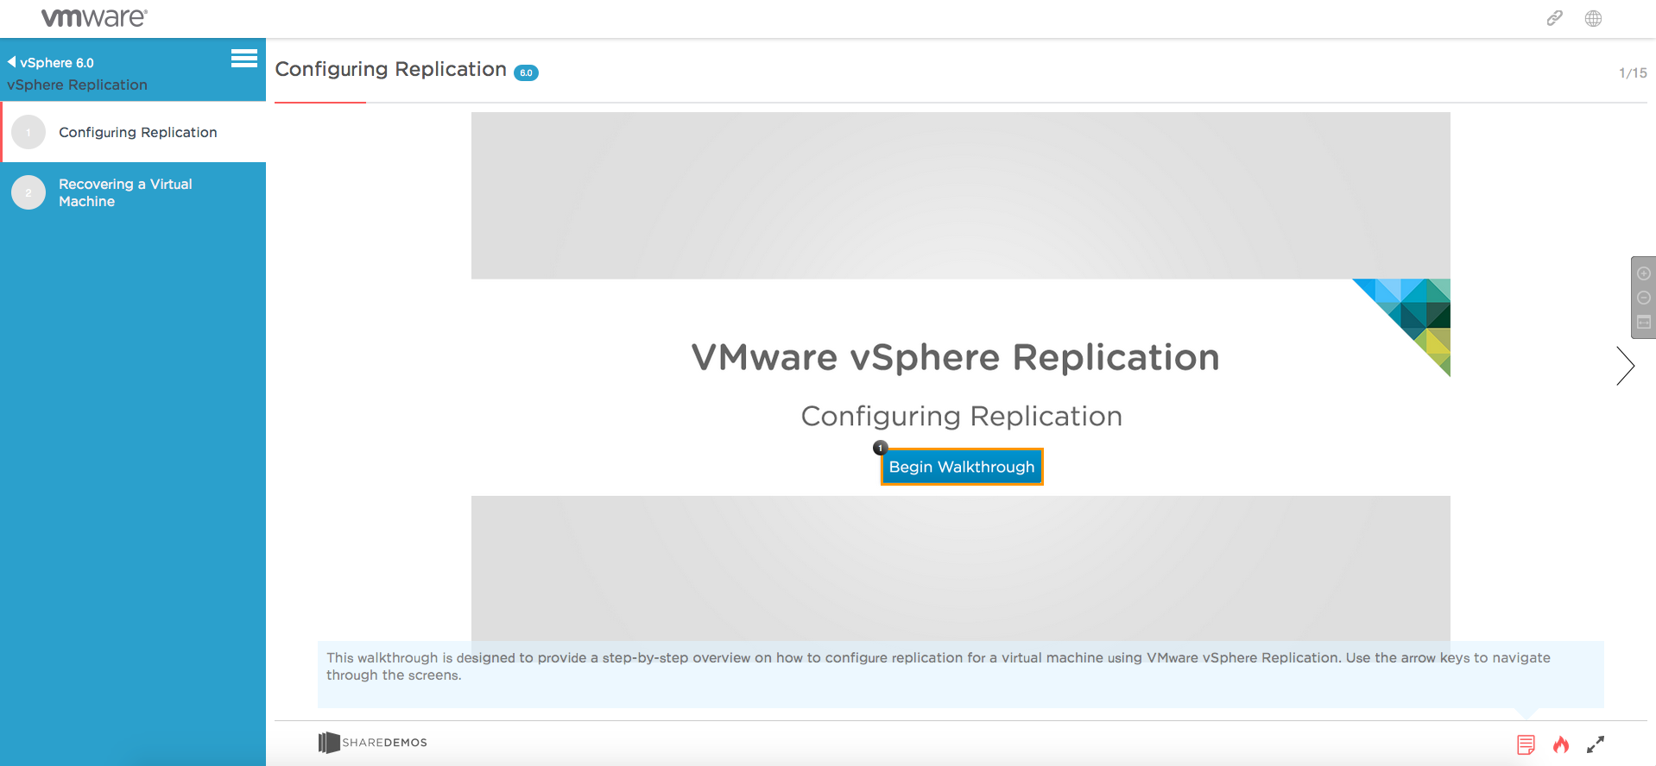Toggle the flame hotspot icon

pos(1561,744)
